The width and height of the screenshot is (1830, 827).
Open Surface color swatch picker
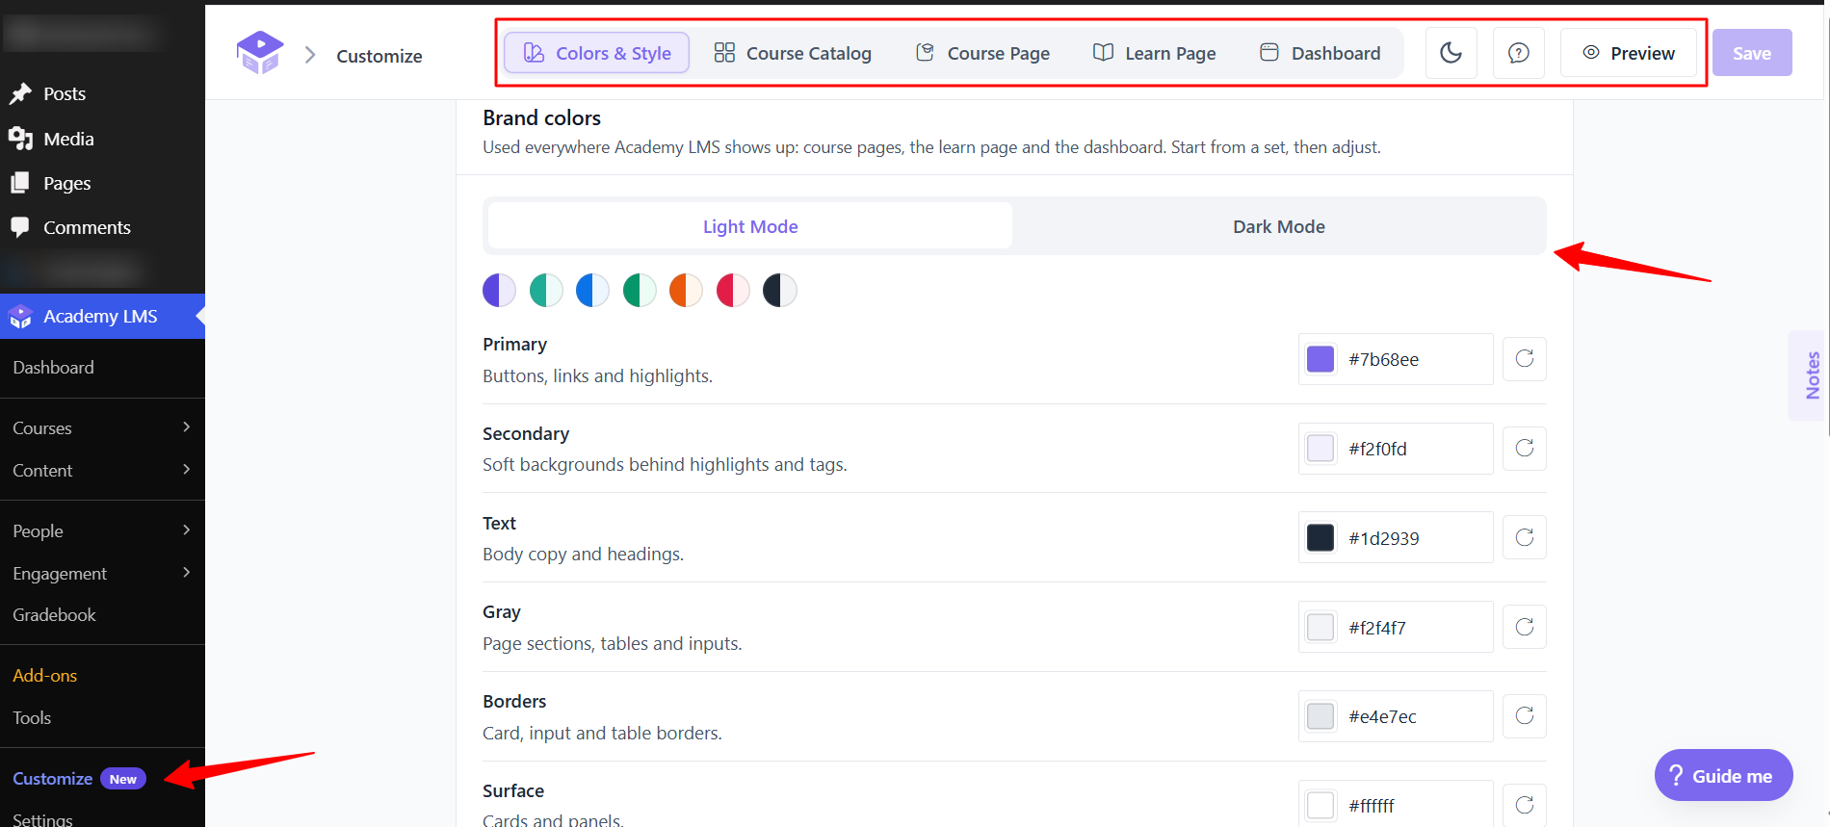coord(1320,805)
